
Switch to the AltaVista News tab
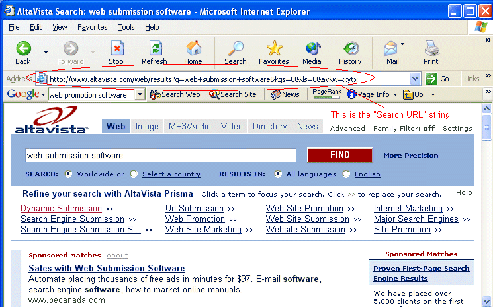pos(308,126)
